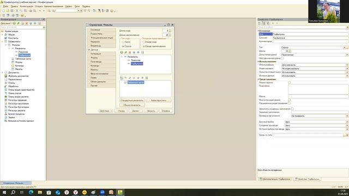This screenshot has height=196, width=349.
Task: Edit object pencil in configuration tree toolbar
Action: 18,23
